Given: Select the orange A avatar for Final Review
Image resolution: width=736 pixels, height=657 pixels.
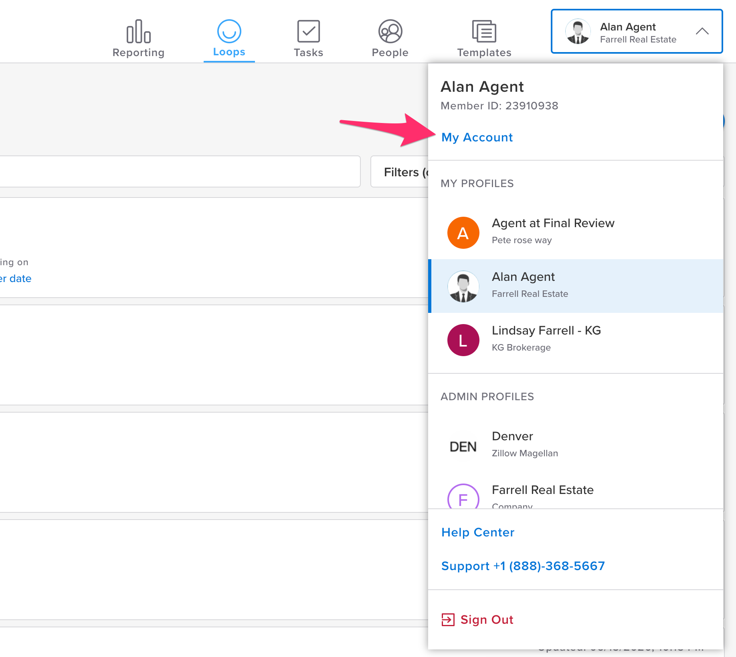Looking at the screenshot, I should click(463, 232).
